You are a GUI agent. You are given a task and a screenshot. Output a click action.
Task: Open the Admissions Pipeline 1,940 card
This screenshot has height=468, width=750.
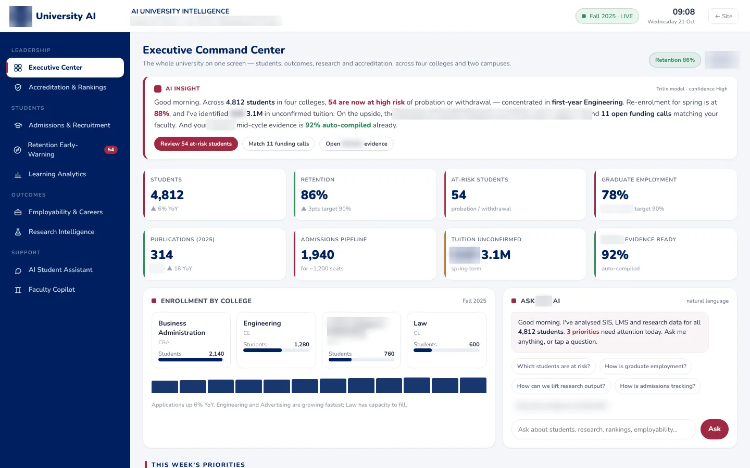[365, 254]
